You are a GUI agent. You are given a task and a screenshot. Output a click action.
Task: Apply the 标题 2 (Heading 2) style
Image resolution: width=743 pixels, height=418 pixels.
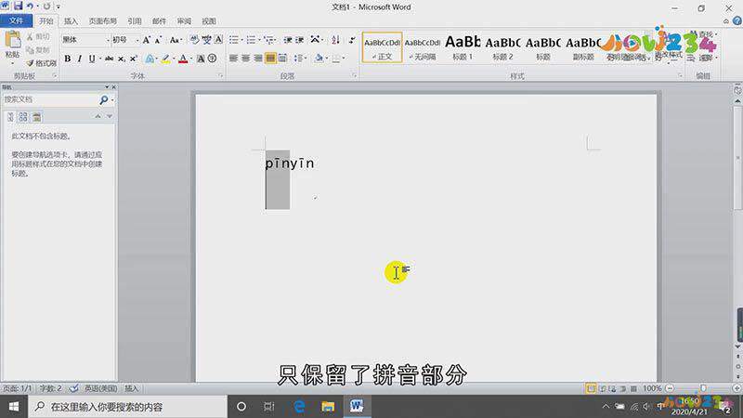coord(502,47)
